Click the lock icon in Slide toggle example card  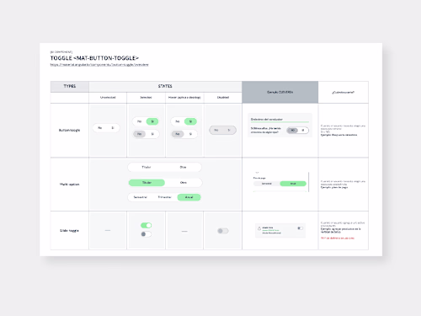(259, 228)
